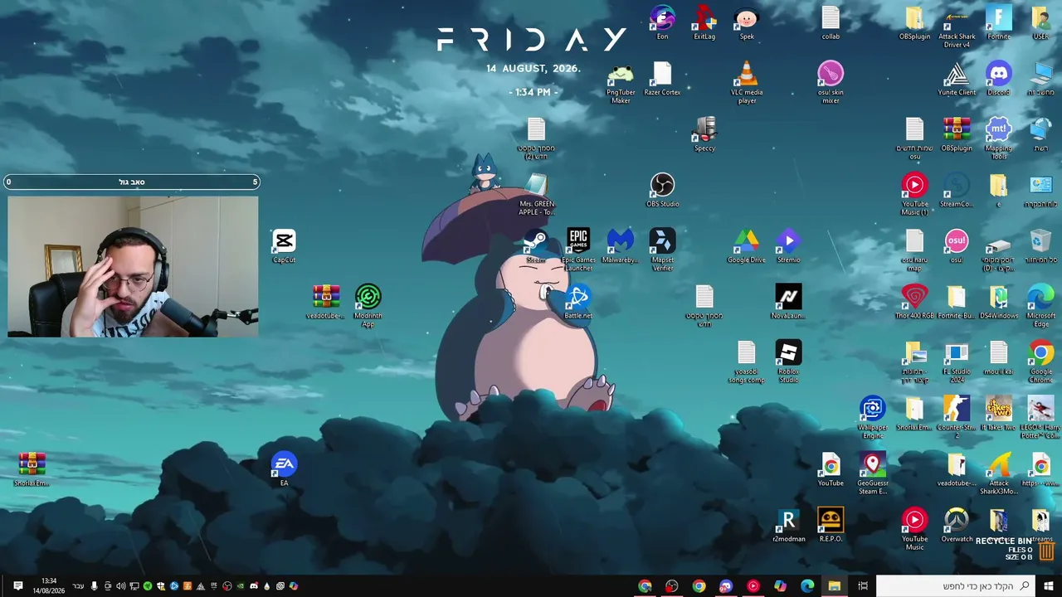Launch the DS4Windows desktop icon
This screenshot has height=597, width=1062.
pos(999,302)
